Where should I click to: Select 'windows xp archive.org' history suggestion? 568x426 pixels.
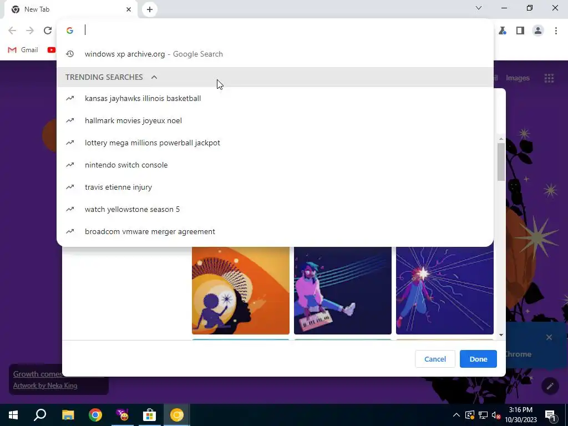click(x=275, y=54)
